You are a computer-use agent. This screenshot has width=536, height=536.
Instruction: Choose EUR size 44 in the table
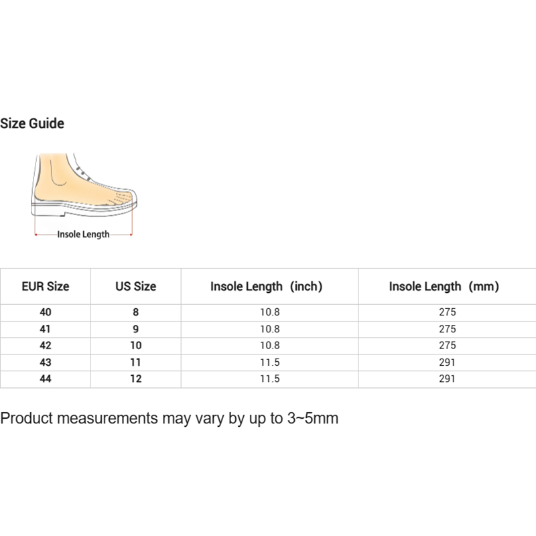point(46,379)
